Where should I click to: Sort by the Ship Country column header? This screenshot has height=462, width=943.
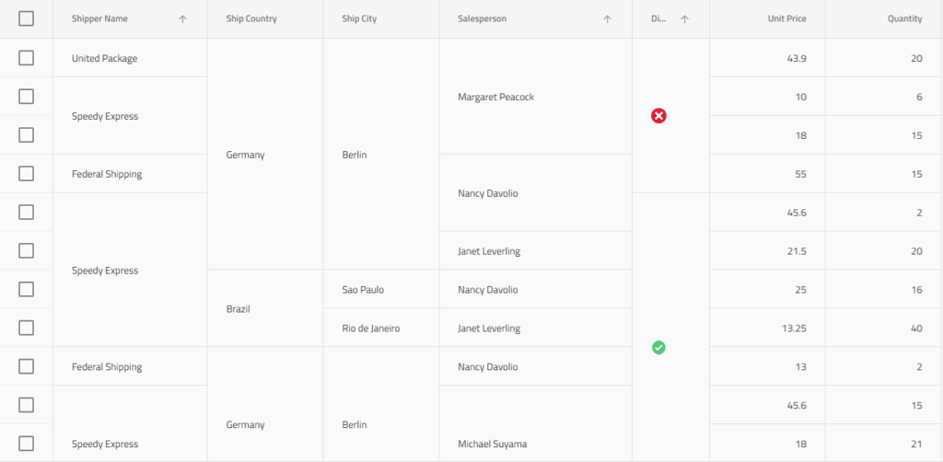(251, 19)
